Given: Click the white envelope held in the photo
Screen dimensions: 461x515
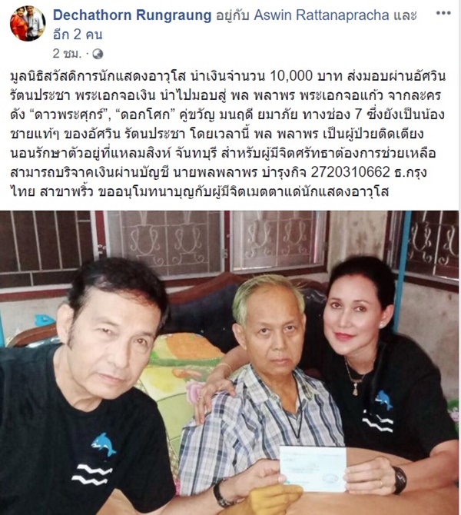Looking at the screenshot, I should [313, 468].
